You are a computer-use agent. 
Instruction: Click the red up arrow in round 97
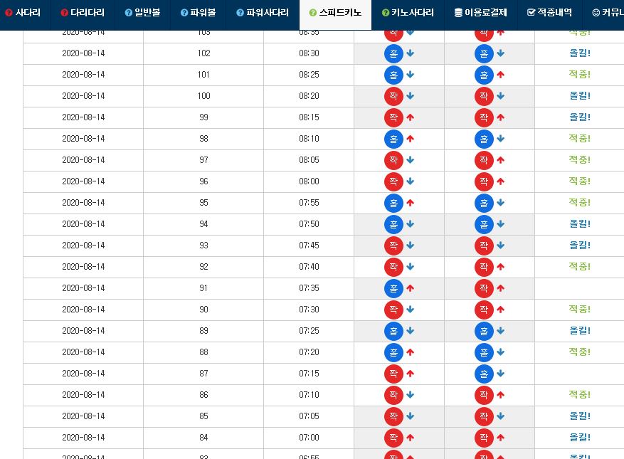point(501,160)
